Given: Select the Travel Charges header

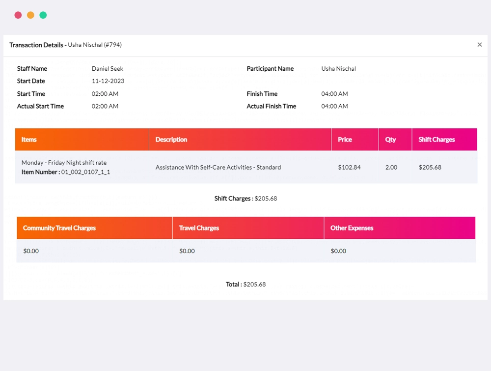Looking at the screenshot, I should (x=248, y=228).
